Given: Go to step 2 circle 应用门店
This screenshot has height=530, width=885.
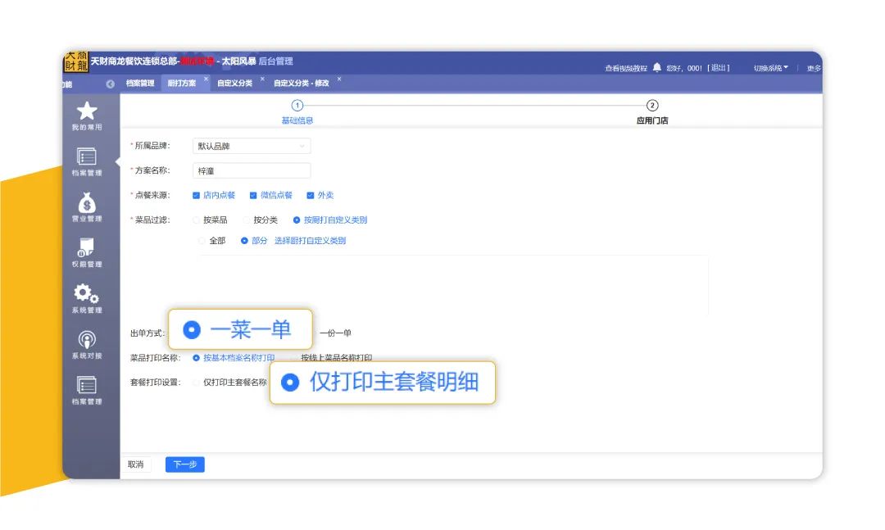Looking at the screenshot, I should pos(652,106).
